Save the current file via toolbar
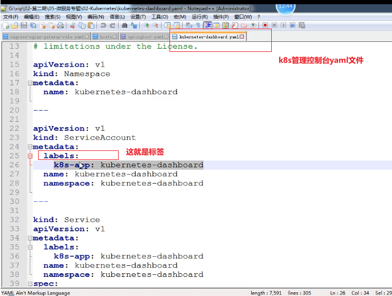The width and height of the screenshot is (392, 296). 24,25
